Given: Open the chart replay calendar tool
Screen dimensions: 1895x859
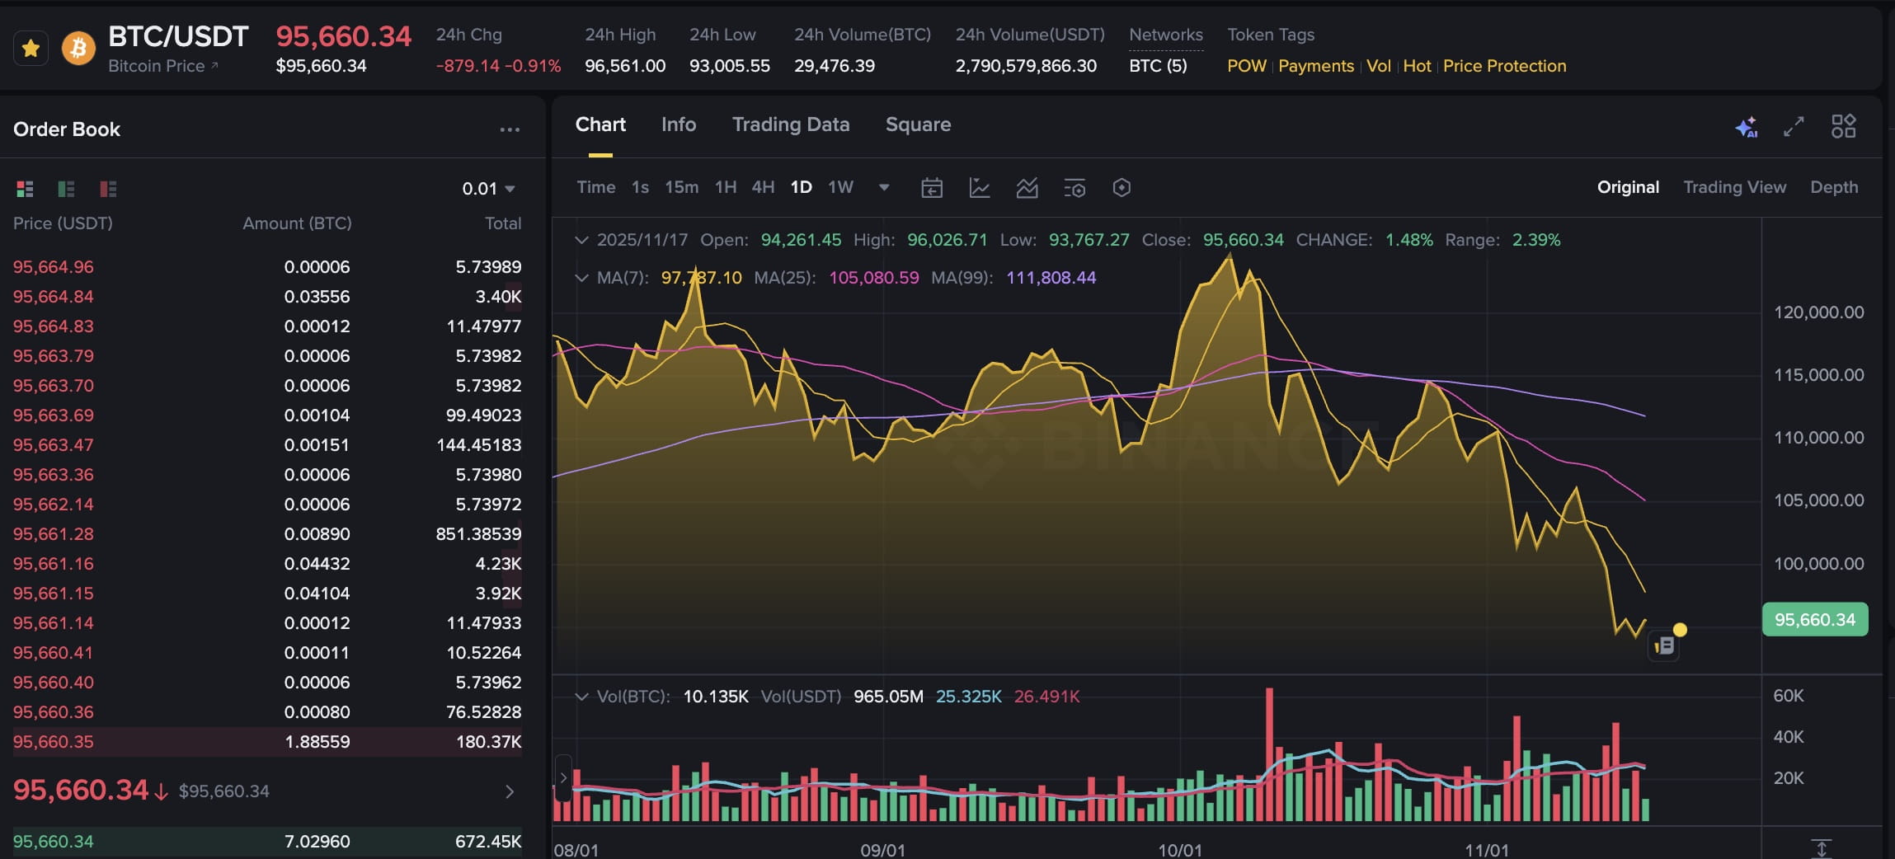Looking at the screenshot, I should [x=930, y=187].
